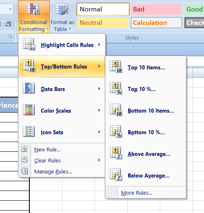The width and height of the screenshot is (204, 213).
Task: Collapse the Conditional Formatting dropdown button
Action: pyautogui.click(x=34, y=17)
